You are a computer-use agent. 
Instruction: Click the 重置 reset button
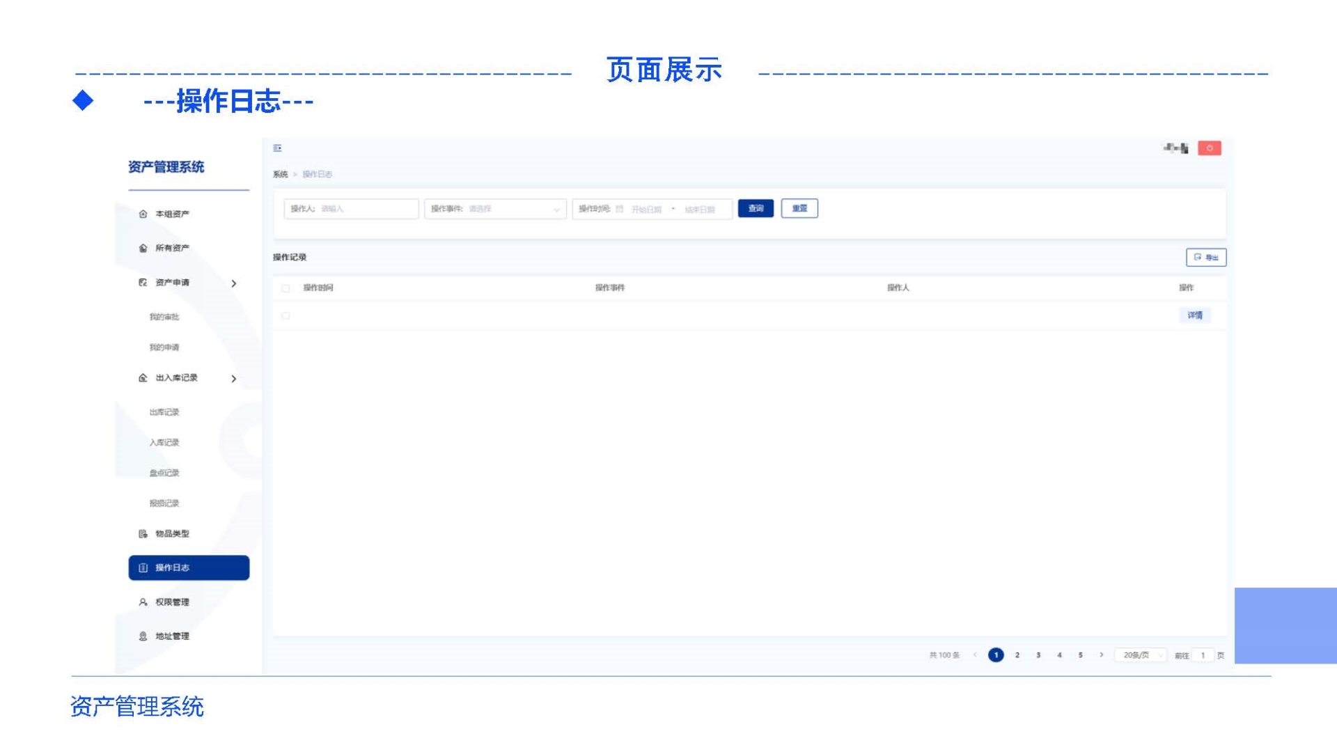click(x=799, y=208)
